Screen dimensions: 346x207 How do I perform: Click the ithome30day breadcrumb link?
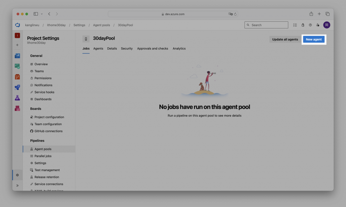click(56, 25)
